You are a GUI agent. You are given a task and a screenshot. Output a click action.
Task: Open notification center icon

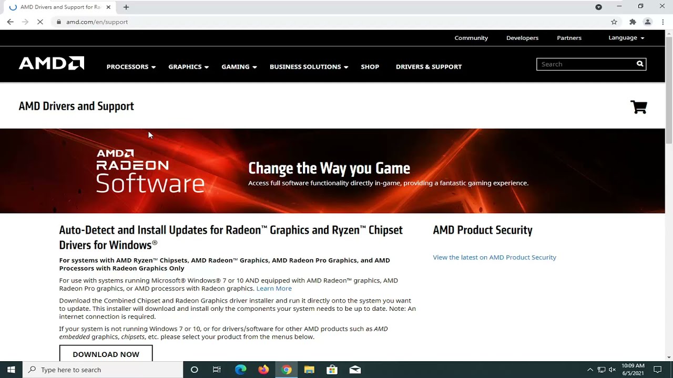pos(657,370)
